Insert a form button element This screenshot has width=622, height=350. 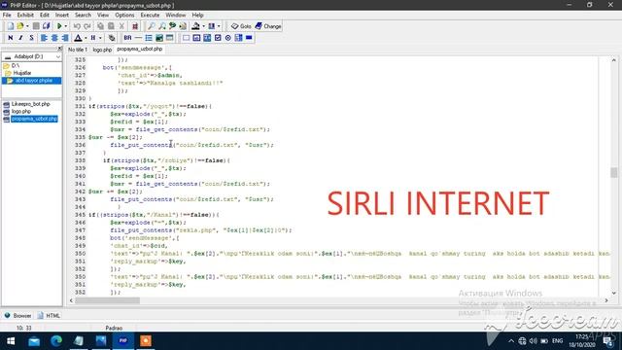click(249, 38)
